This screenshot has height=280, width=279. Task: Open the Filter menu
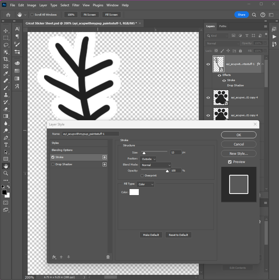coord(76,5)
